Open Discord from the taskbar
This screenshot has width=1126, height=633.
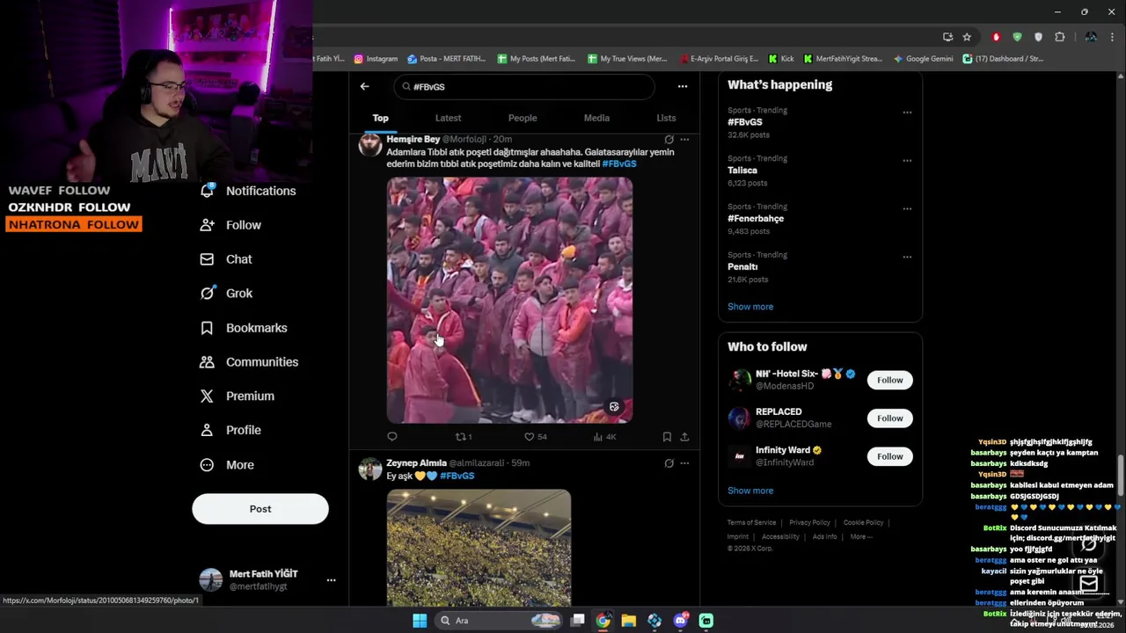[680, 621]
